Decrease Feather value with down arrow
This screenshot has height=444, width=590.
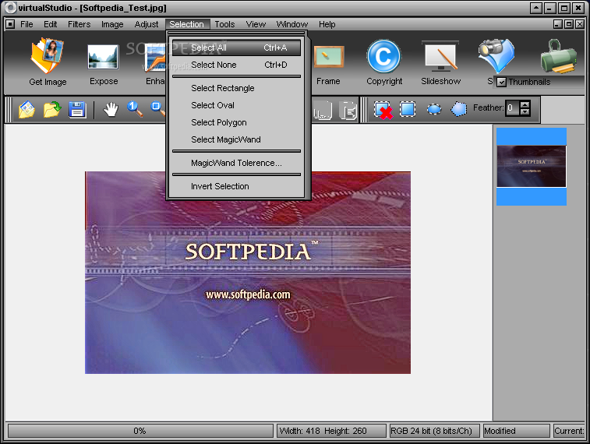tap(525, 112)
